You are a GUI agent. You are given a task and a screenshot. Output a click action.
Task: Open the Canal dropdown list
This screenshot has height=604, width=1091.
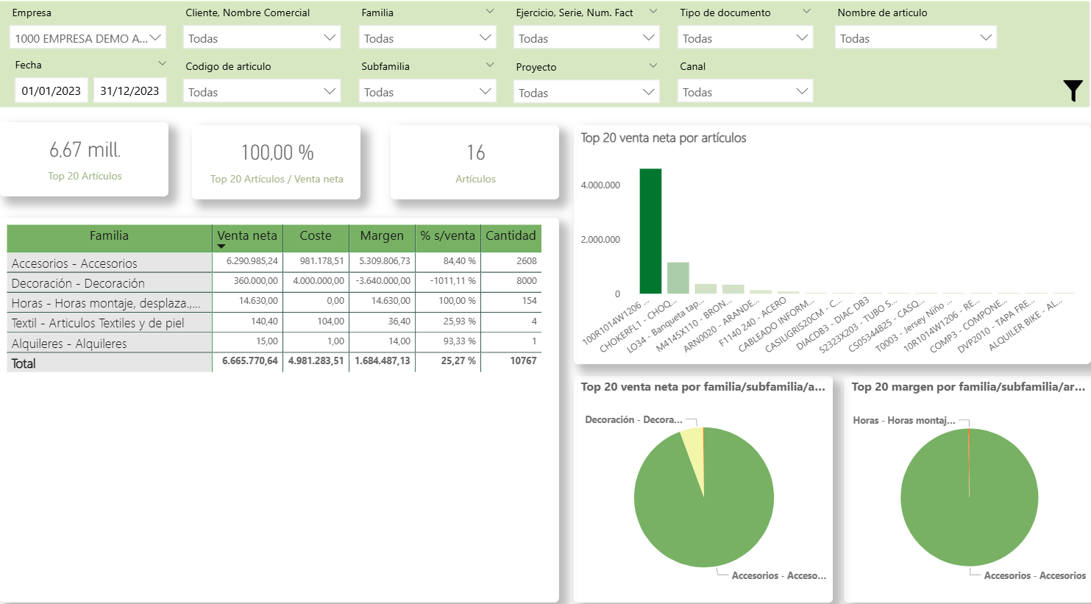click(744, 92)
